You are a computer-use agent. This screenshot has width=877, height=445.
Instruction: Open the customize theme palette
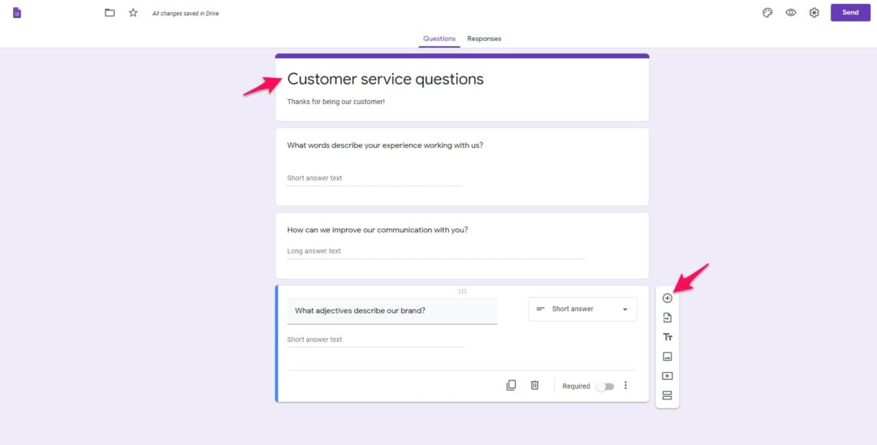coord(767,13)
